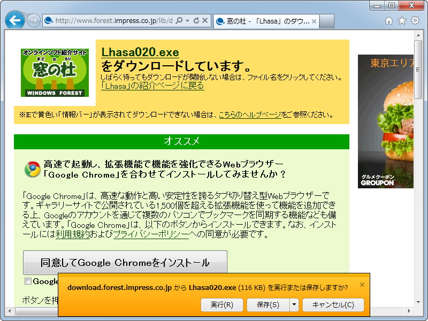
Task: Click the browser Back arrow button
Action: point(15,20)
